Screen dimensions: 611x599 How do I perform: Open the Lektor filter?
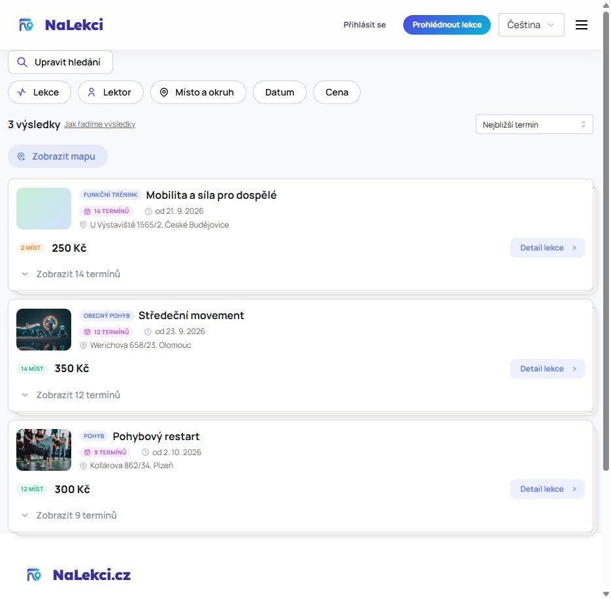pyautogui.click(x=110, y=92)
